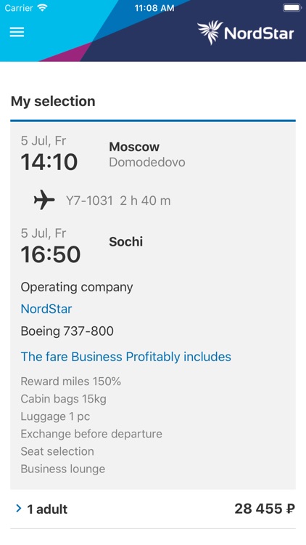Tap the Business lounge fare item
This screenshot has height=545, width=306.
tap(63, 469)
